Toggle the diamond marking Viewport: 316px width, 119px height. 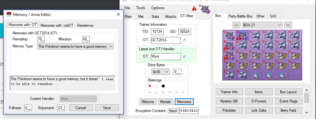[183, 93]
